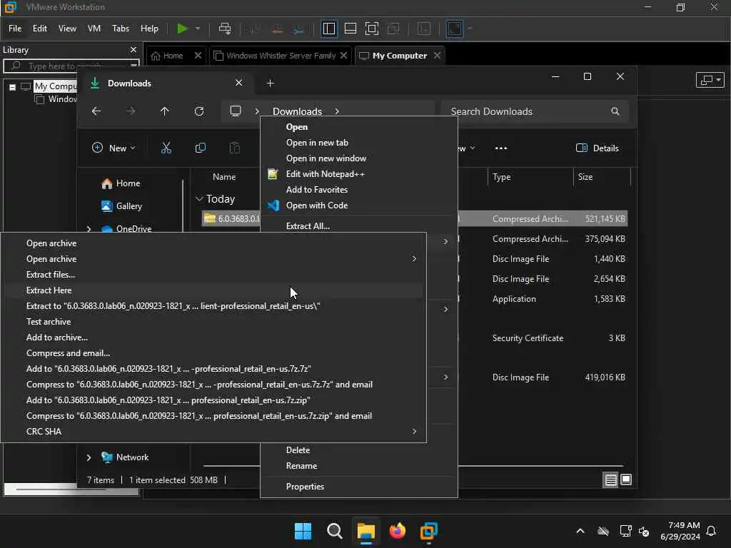Open notifications bell in tray

(712, 531)
